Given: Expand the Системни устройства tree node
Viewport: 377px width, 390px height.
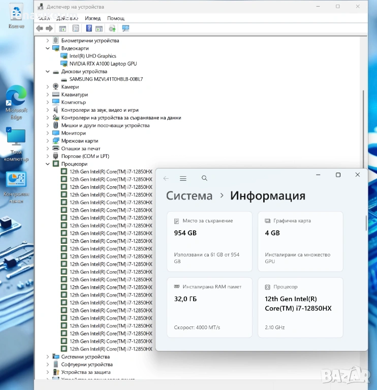Looking at the screenshot, I should coord(48,356).
